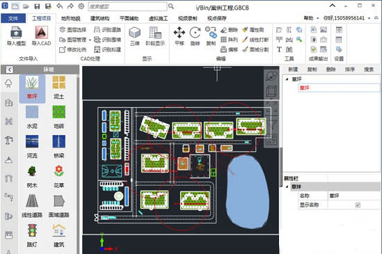Image resolution: width=382 pixels, height=254 pixels.
Task: Open the 图层管理 dropdown arrow
Action: tap(90, 40)
